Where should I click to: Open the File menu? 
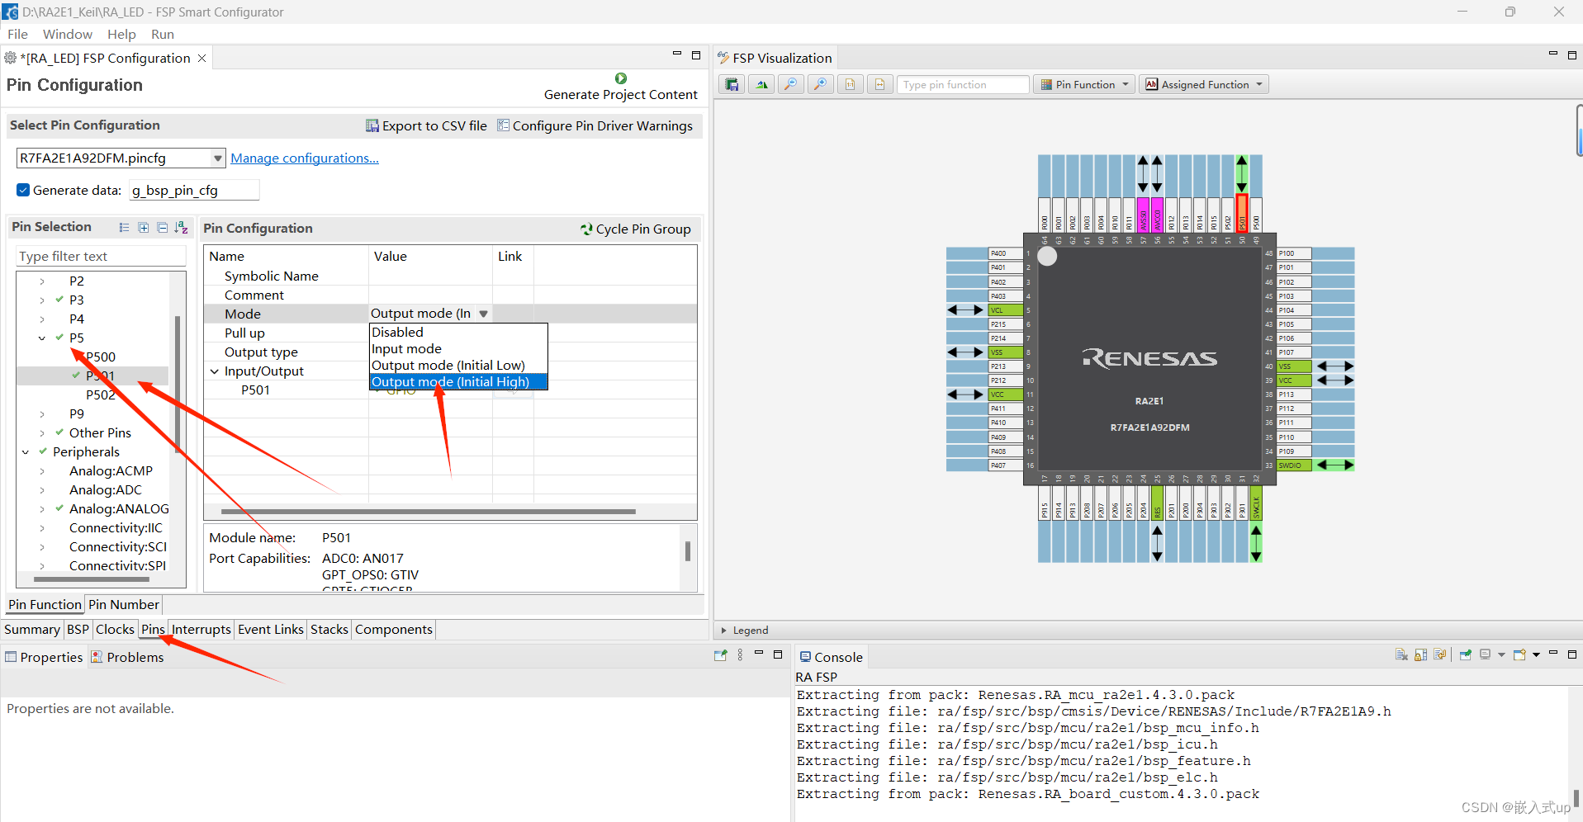(17, 34)
